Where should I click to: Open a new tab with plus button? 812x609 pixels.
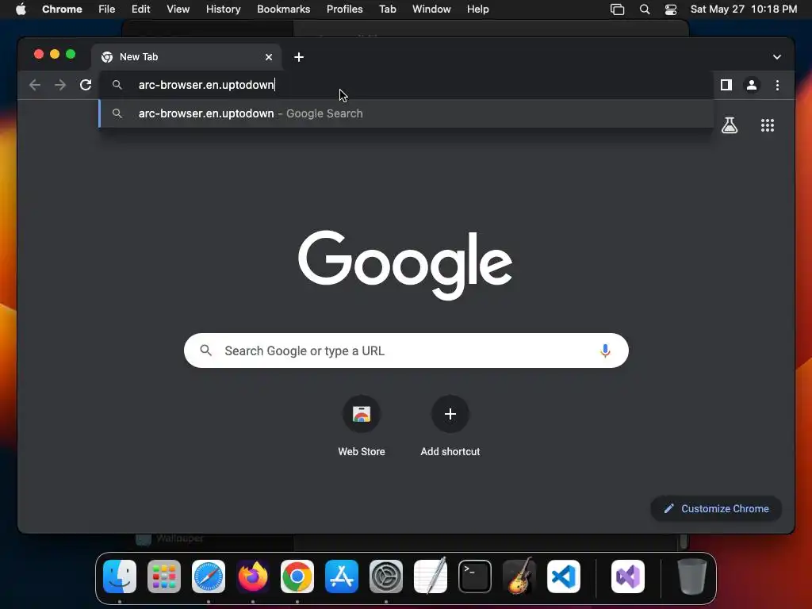click(299, 57)
